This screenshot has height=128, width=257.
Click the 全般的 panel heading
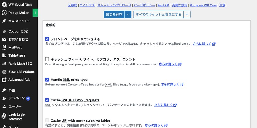pyautogui.click(x=51, y=25)
